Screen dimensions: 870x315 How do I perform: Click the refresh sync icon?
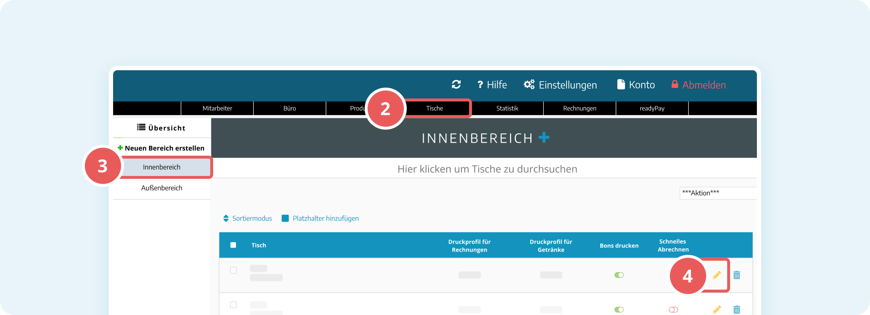(x=456, y=84)
